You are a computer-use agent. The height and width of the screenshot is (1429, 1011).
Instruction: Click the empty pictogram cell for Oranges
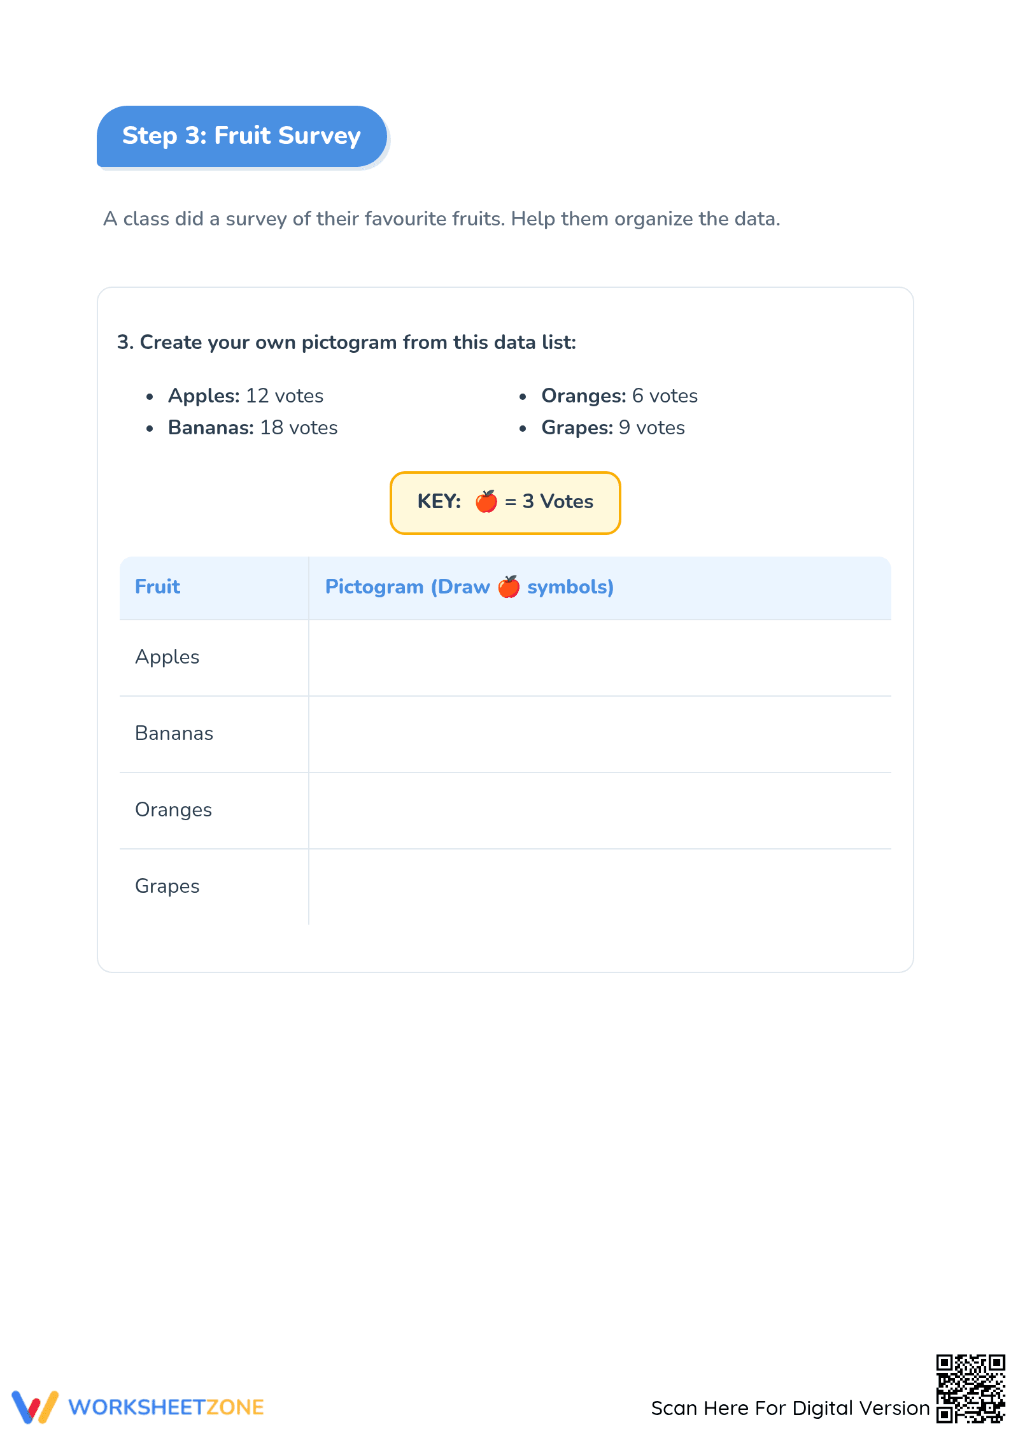[x=600, y=811]
